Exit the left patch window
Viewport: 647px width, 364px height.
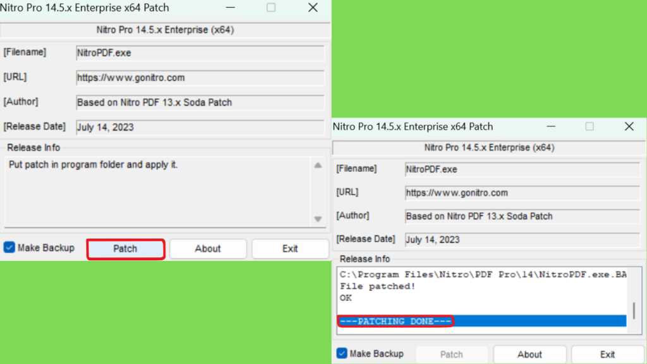pyautogui.click(x=289, y=249)
